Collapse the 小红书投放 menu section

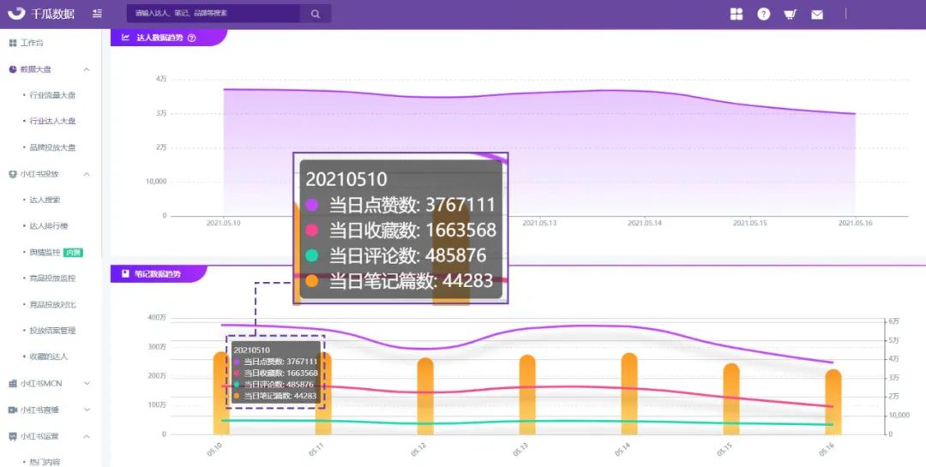point(87,174)
